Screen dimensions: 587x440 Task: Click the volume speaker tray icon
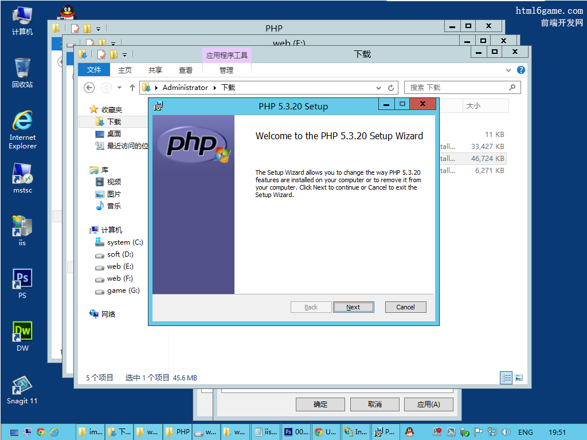[506, 432]
